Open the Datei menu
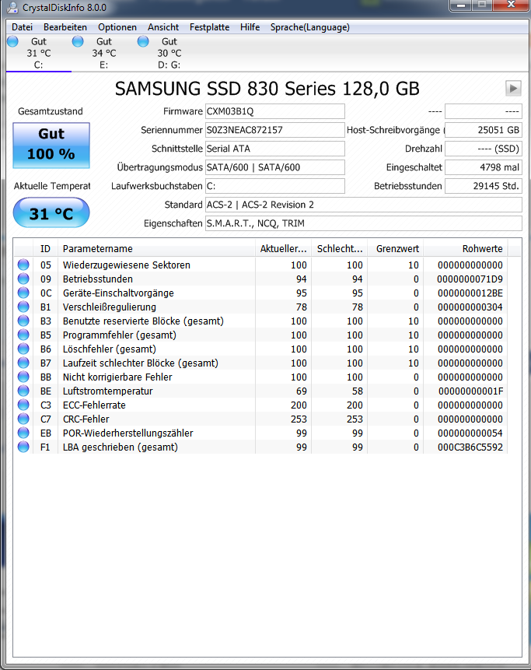Viewport: 531px width, 670px height. click(x=23, y=27)
